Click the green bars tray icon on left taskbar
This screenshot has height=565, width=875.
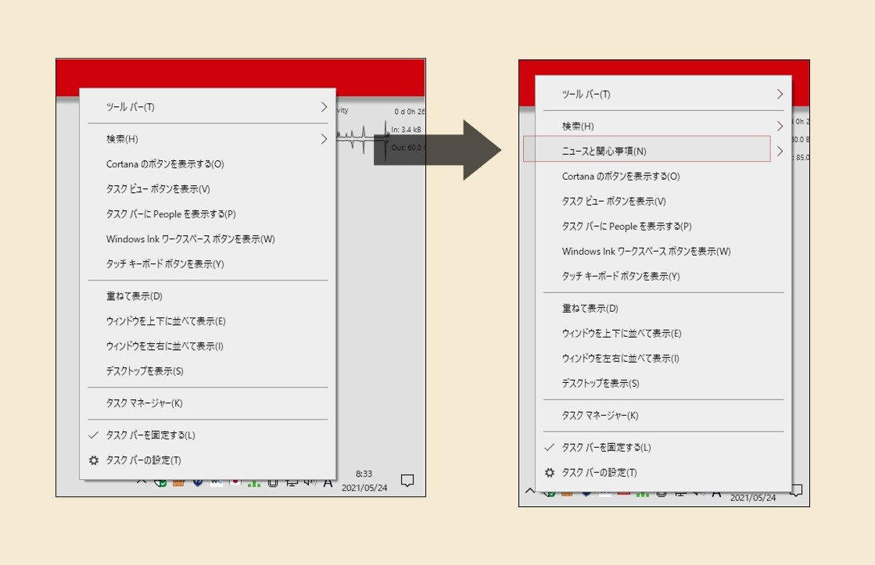tap(254, 484)
